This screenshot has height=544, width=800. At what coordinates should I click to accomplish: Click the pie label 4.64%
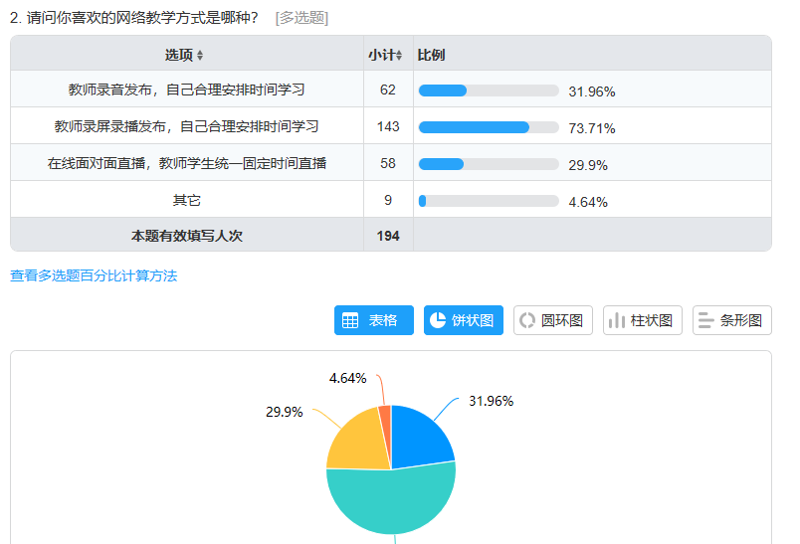click(x=347, y=378)
